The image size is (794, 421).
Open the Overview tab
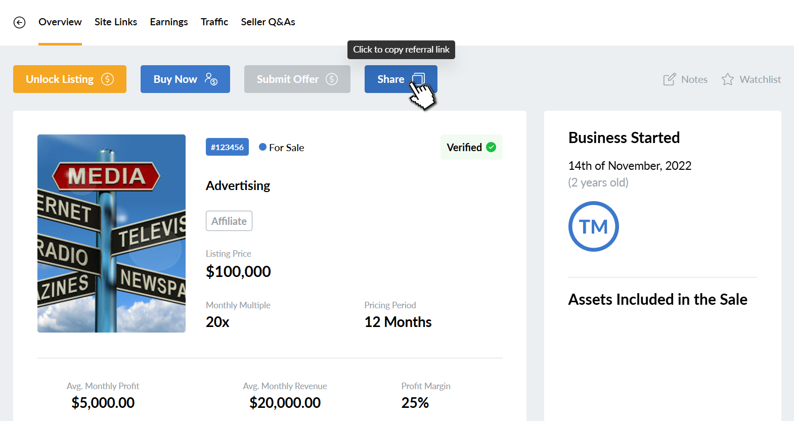pos(60,22)
